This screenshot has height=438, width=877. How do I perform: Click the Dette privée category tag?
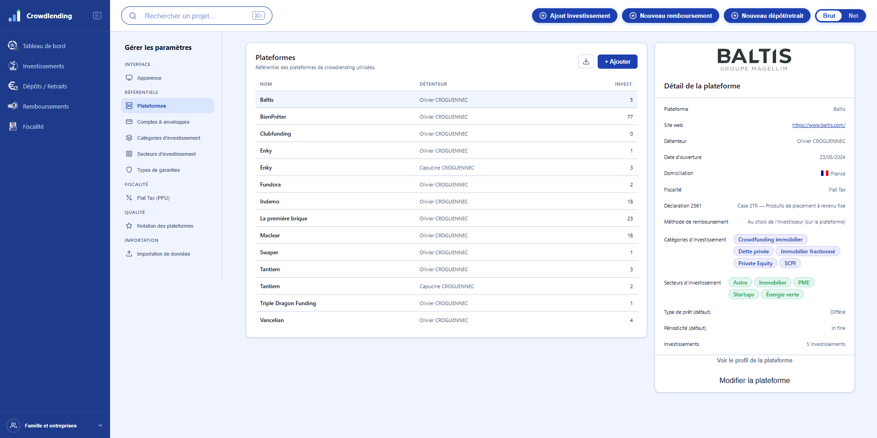(754, 252)
